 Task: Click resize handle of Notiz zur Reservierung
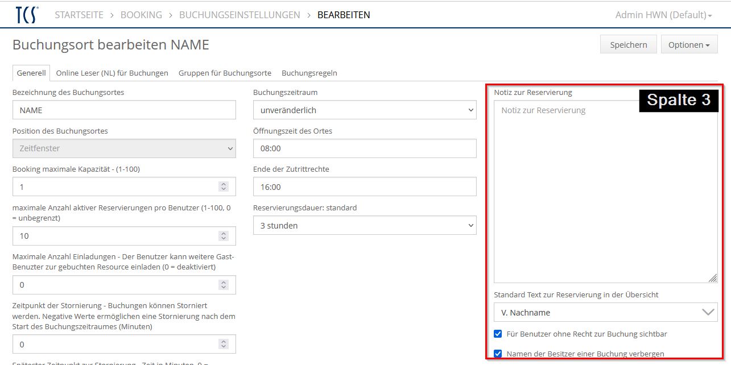pos(713,278)
